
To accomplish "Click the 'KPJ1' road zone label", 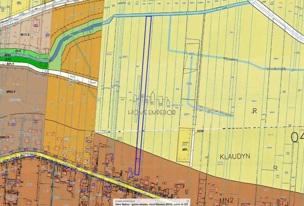I will 11,64.
